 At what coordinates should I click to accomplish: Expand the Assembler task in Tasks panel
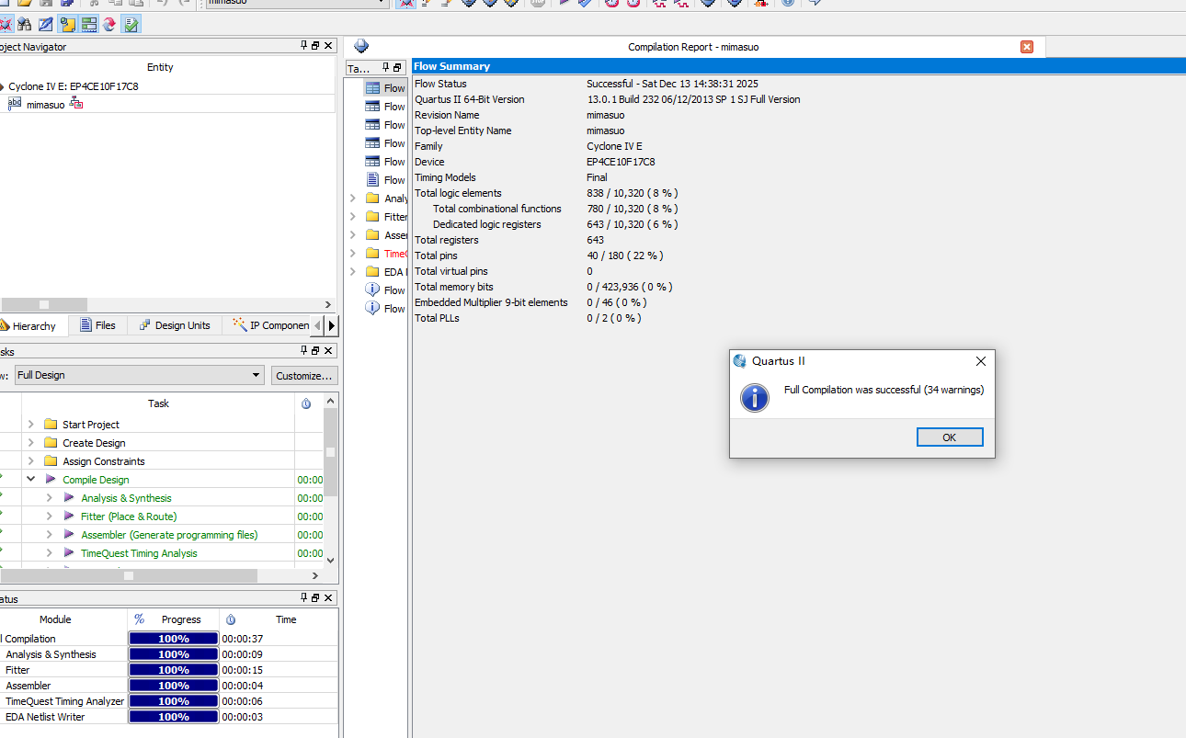(49, 535)
